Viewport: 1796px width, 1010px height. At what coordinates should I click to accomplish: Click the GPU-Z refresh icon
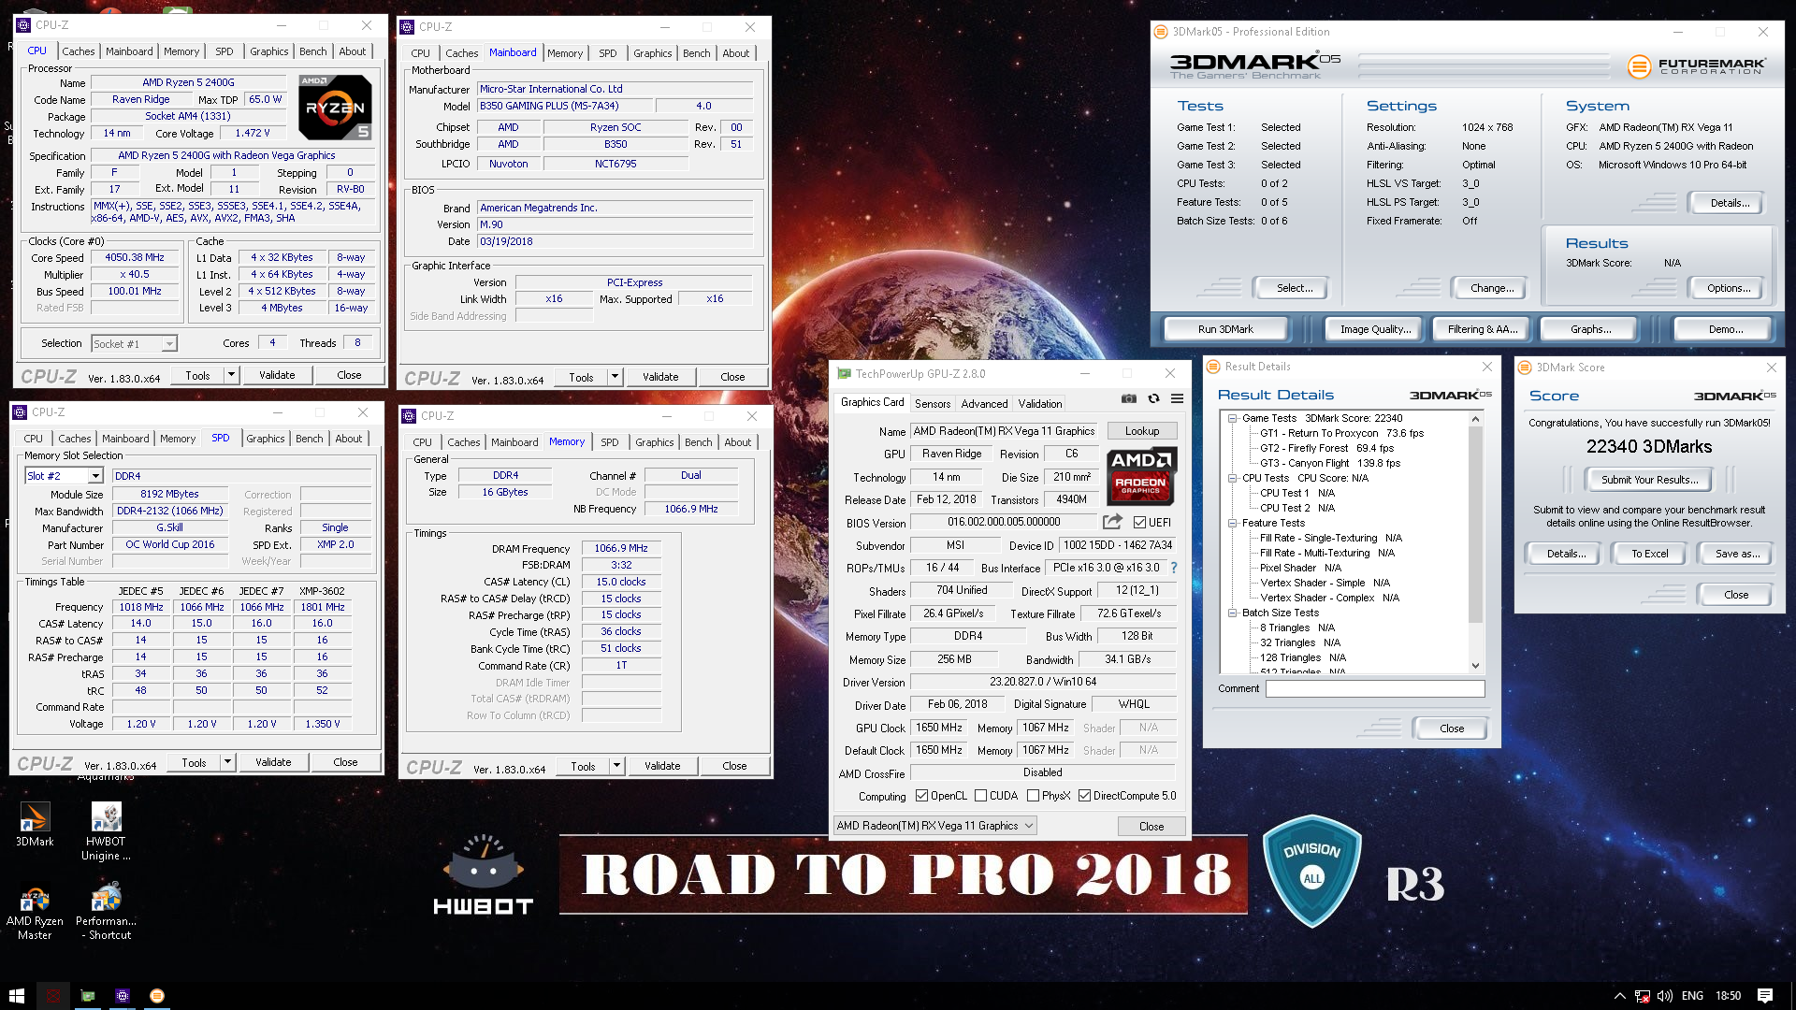[1153, 398]
